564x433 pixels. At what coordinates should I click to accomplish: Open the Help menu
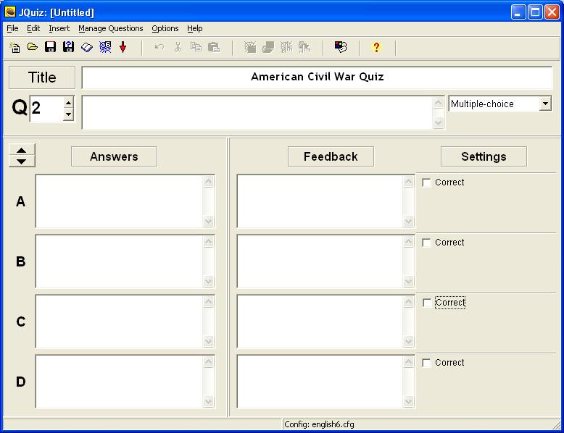194,28
